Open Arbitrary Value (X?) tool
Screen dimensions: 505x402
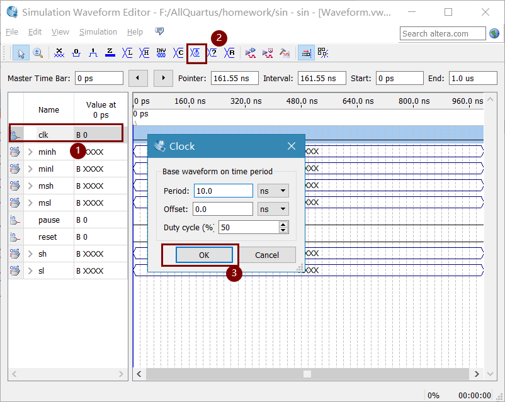click(x=212, y=53)
